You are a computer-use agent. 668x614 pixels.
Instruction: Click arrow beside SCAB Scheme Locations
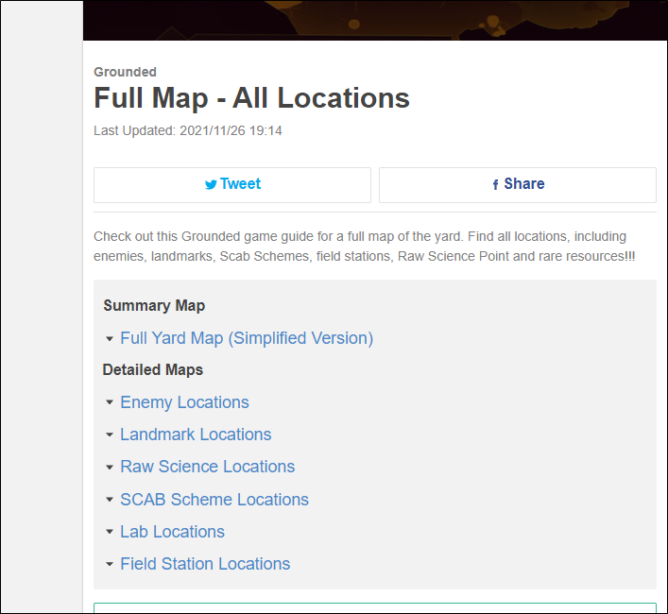(x=110, y=500)
